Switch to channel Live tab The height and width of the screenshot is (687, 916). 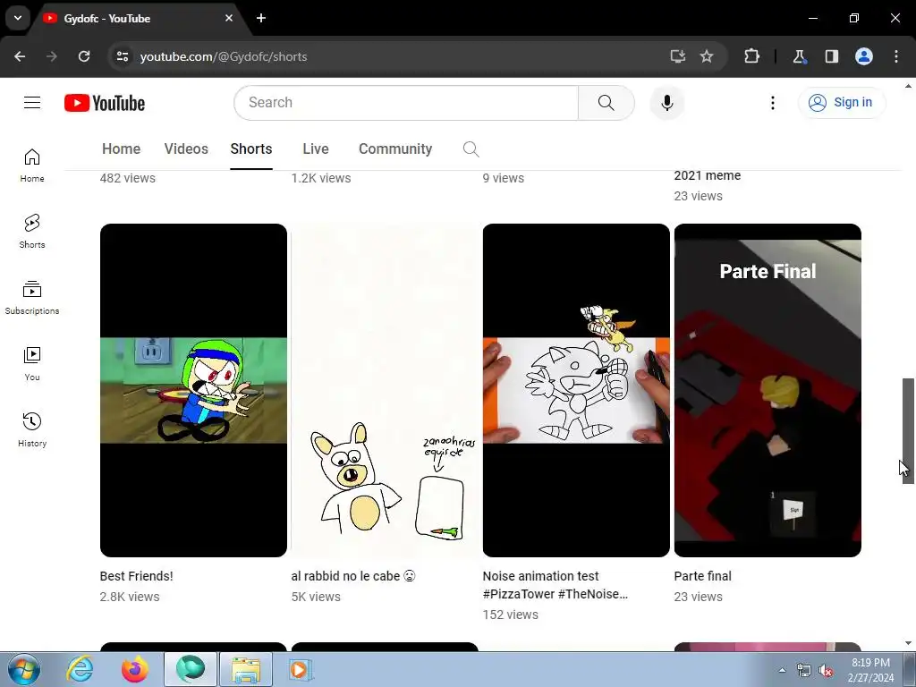point(316,149)
